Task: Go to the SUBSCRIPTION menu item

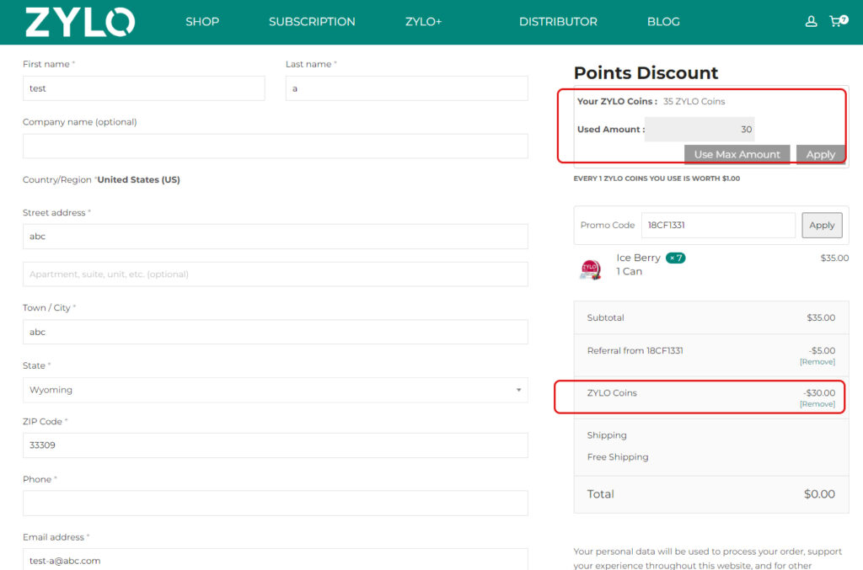Action: tap(312, 22)
